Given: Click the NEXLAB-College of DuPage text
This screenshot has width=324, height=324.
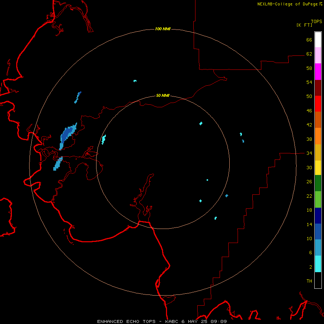Looking at the screenshot, I should pos(287,4).
